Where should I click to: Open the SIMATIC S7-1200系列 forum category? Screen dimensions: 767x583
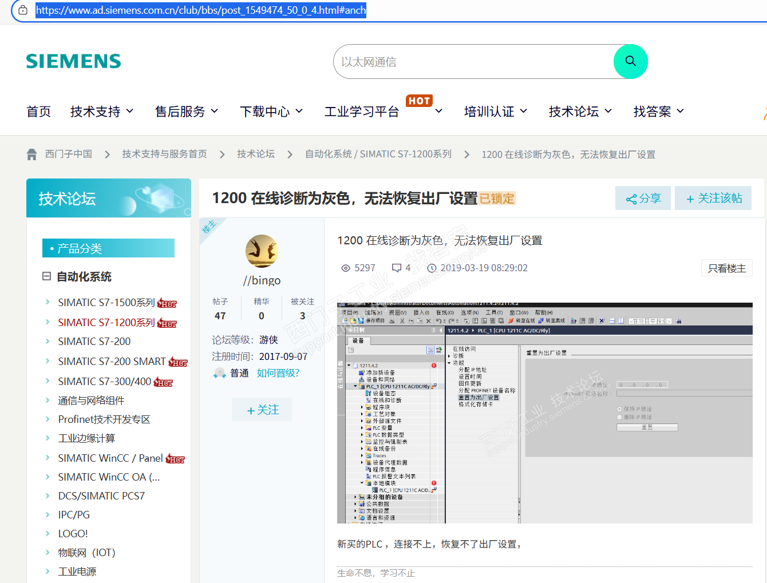106,323
